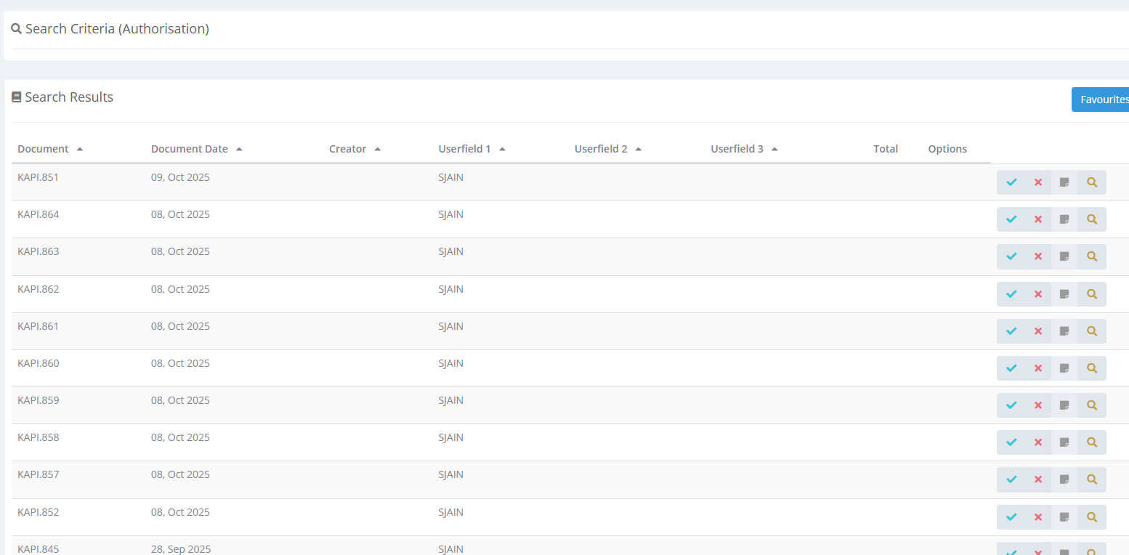Expand the Search Criteria (Authorisation) panel

tap(117, 29)
